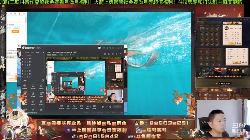Select the 图片 5 source row
Screen dimensions: 250x140
pyautogui.click(x=33, y=62)
